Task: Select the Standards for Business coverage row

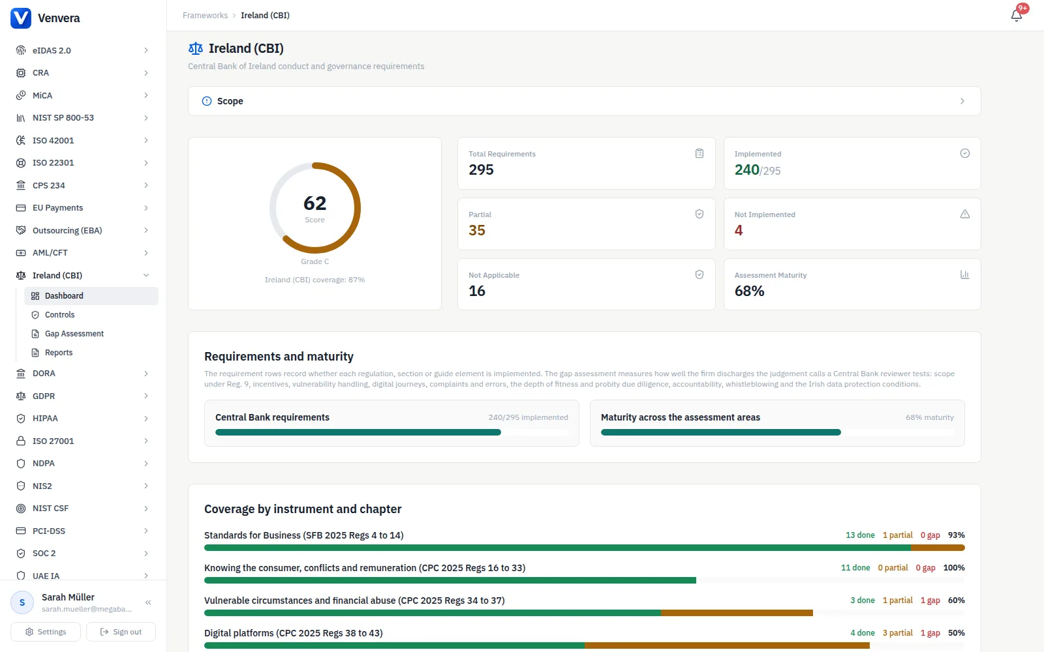Action: (x=585, y=541)
